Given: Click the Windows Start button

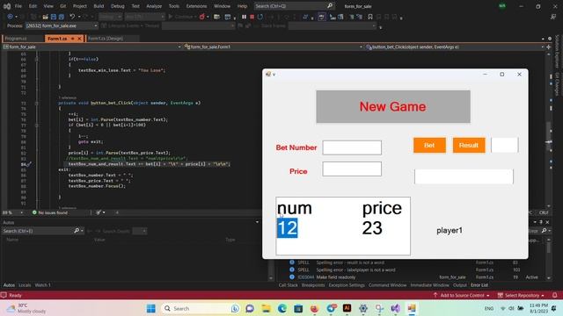Looking at the screenshot, I should 151,308.
